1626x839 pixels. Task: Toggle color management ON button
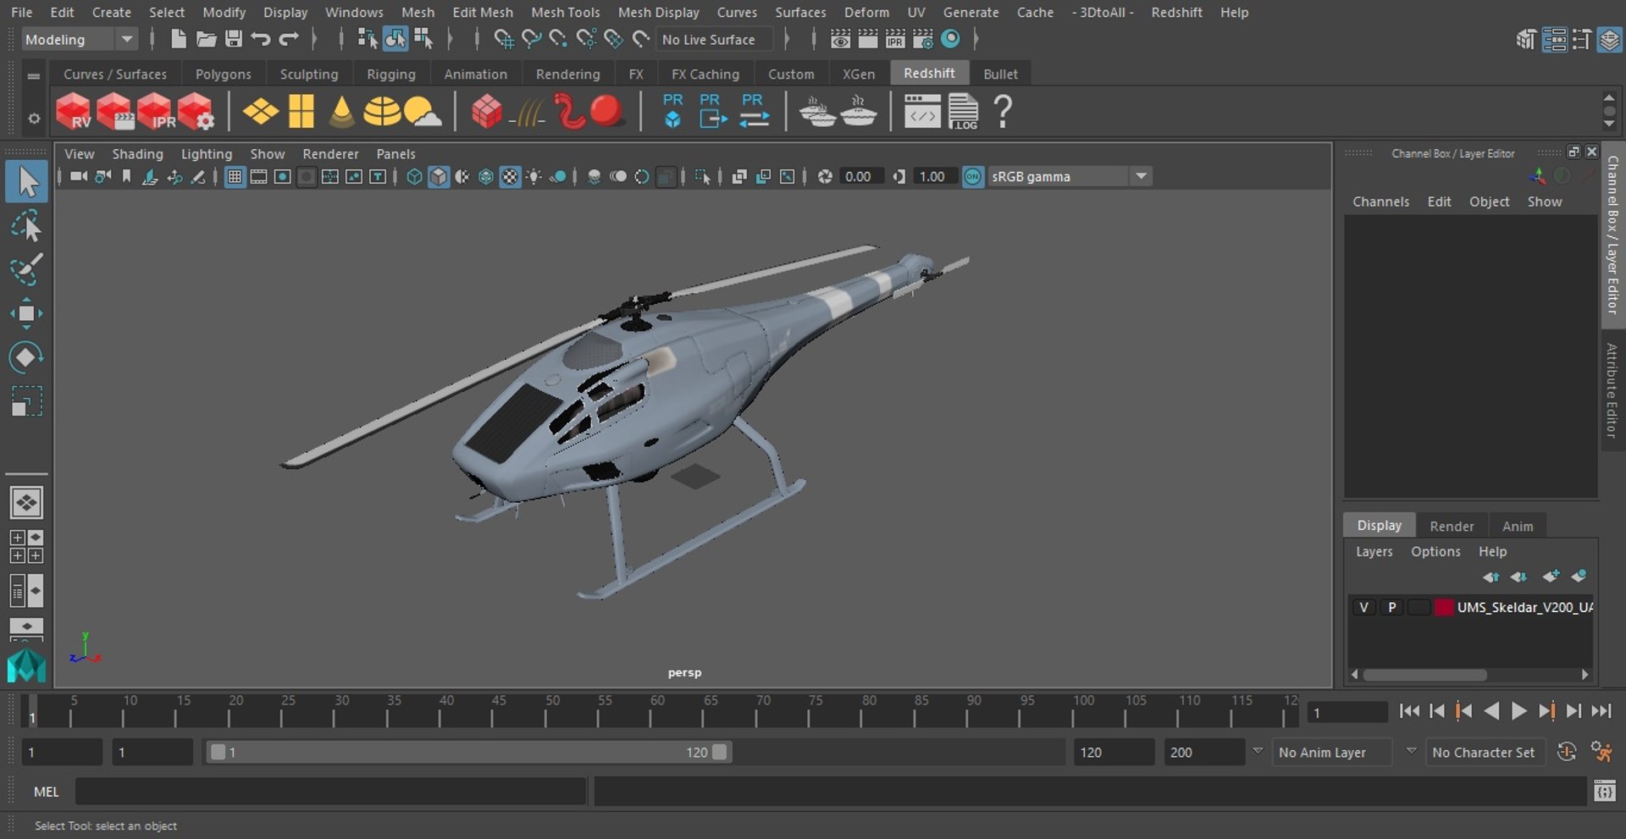(973, 176)
